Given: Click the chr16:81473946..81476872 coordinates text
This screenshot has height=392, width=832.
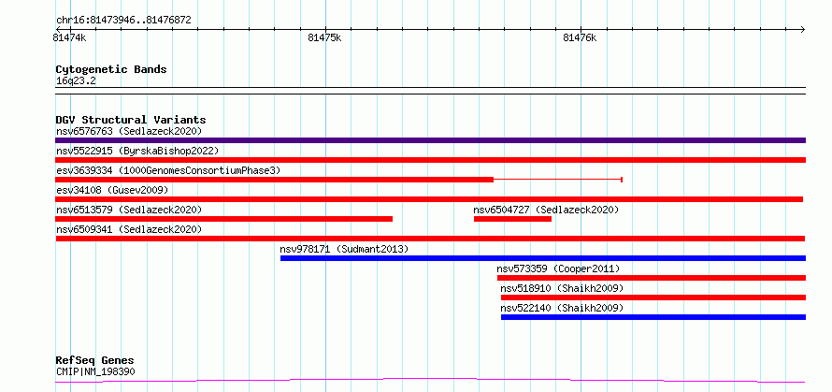Looking at the screenshot, I should click(123, 21).
